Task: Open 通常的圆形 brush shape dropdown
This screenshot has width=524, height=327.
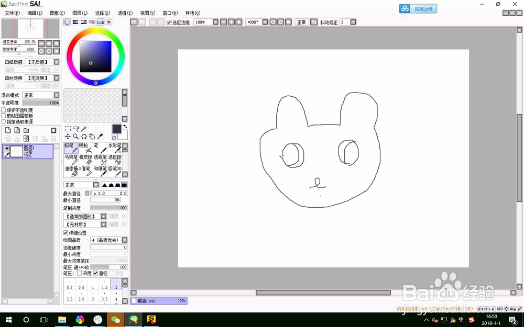Action: [x=104, y=216]
